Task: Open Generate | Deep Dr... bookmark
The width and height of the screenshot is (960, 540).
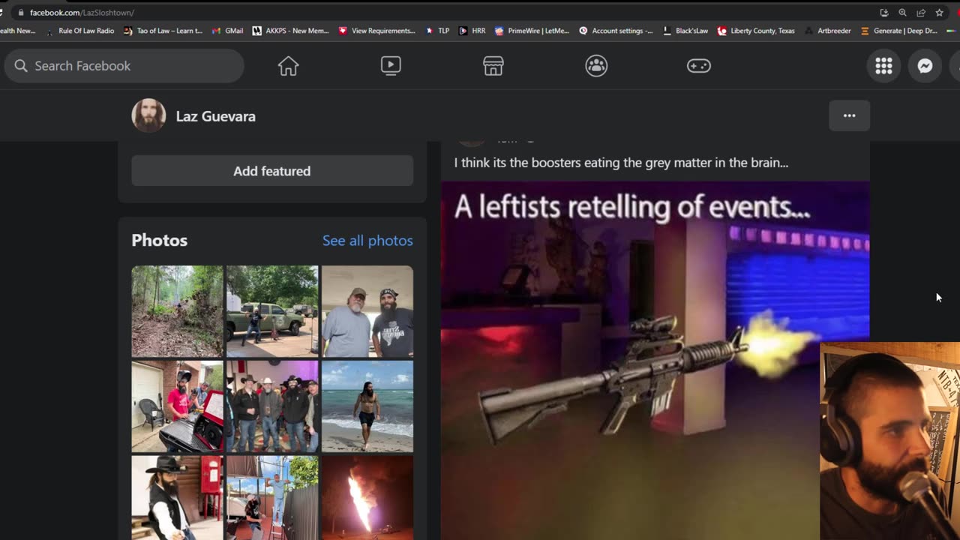Action: (x=899, y=31)
